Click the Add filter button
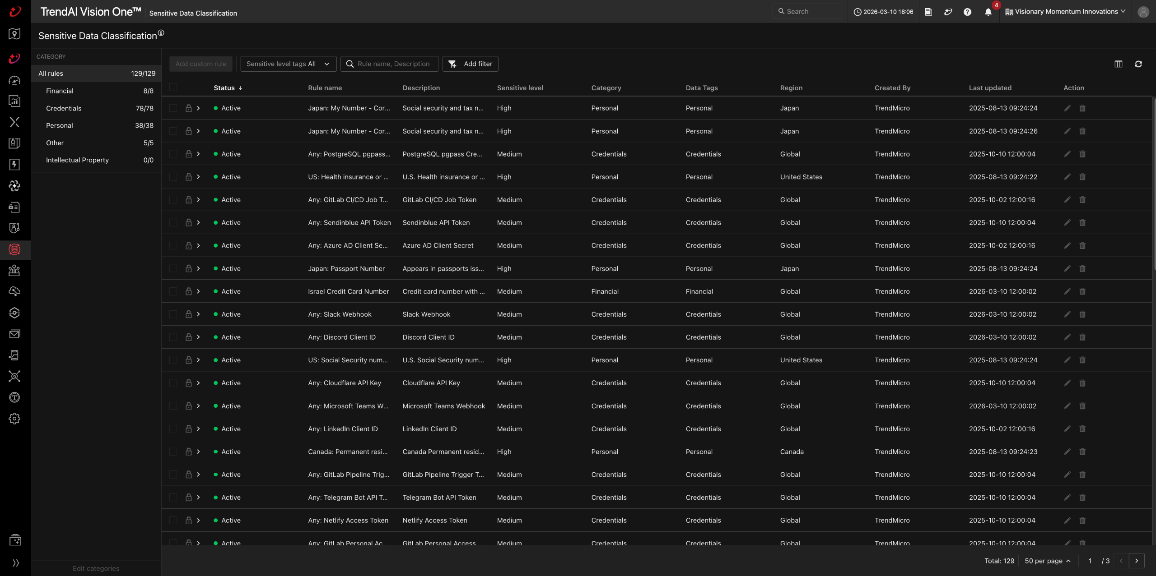 (x=470, y=64)
